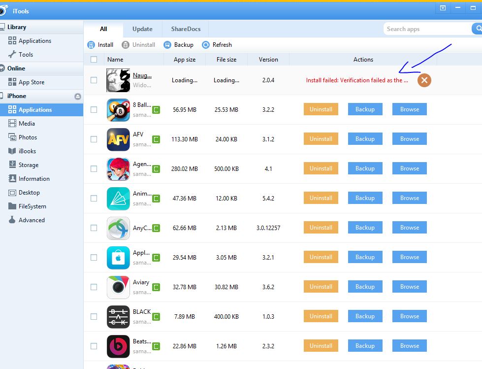Toggle the select-all checkbox in header
Image resolution: width=482 pixels, height=369 pixels.
coord(94,60)
